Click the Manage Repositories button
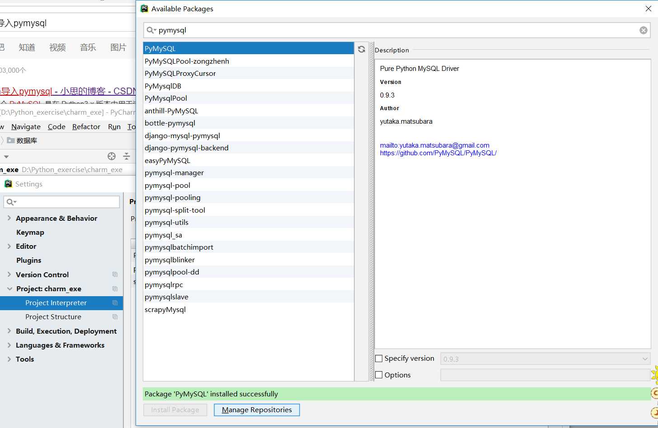 point(257,410)
